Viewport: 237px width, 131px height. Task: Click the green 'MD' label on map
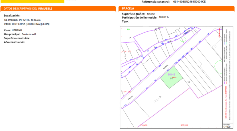[x=128, y=29]
